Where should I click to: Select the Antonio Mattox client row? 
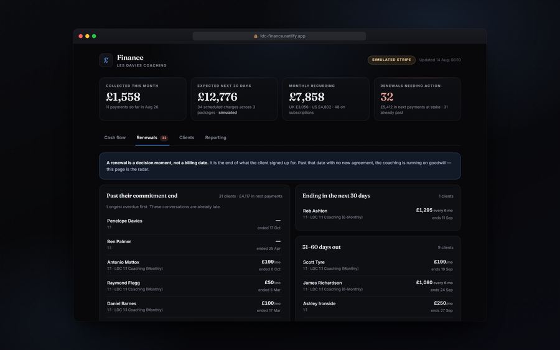(194, 265)
